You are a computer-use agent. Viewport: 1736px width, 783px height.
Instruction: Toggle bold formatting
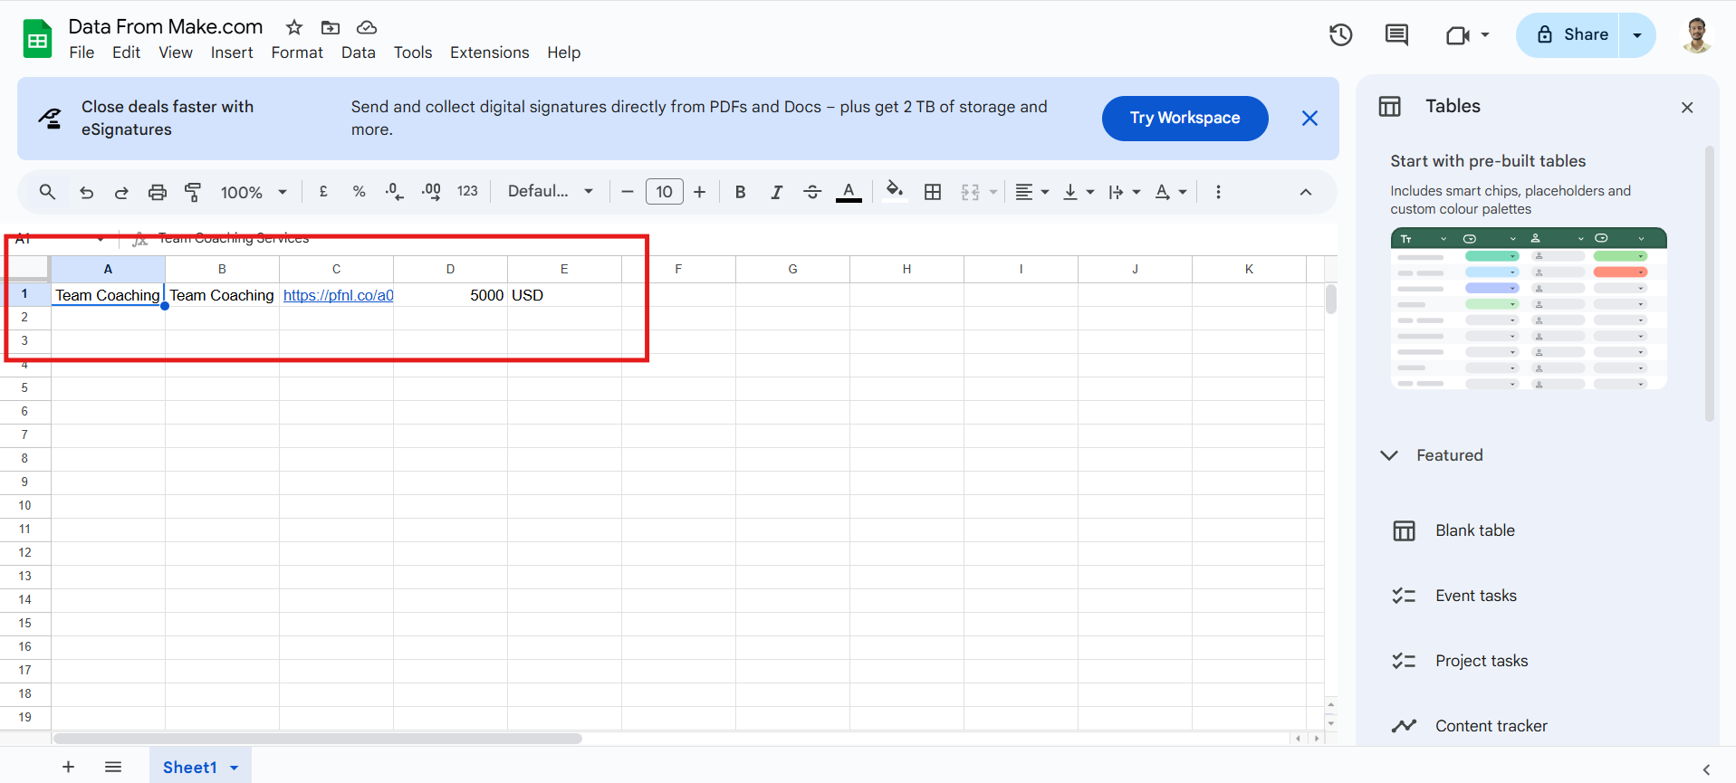click(741, 192)
